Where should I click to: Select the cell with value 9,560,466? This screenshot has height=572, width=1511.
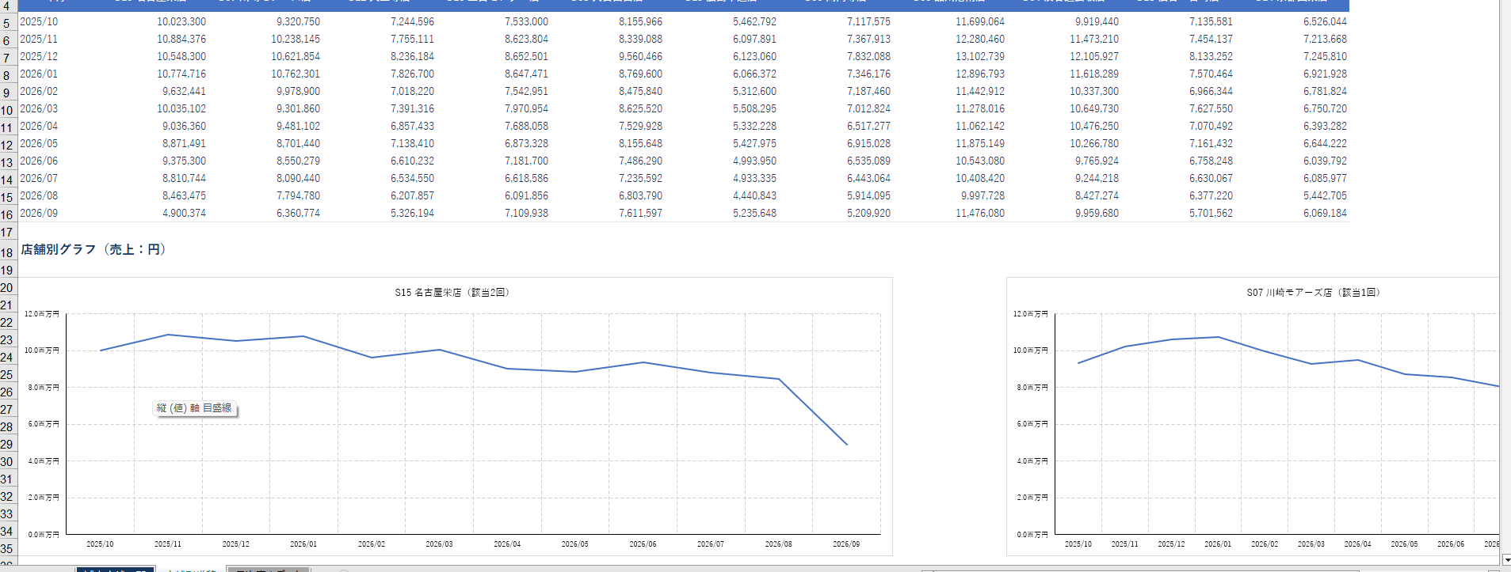coord(640,56)
